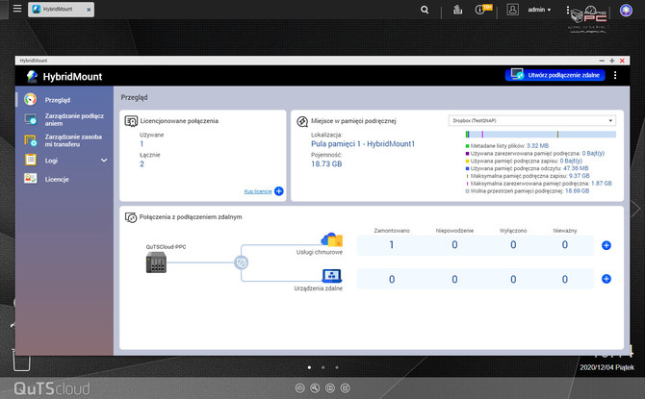Click Zamontowano count for remote devices
This screenshot has height=399, width=645.
point(392,280)
